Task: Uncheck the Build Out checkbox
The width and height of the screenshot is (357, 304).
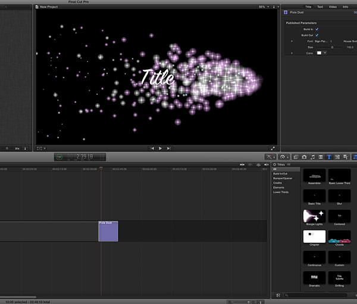Action: click(317, 35)
